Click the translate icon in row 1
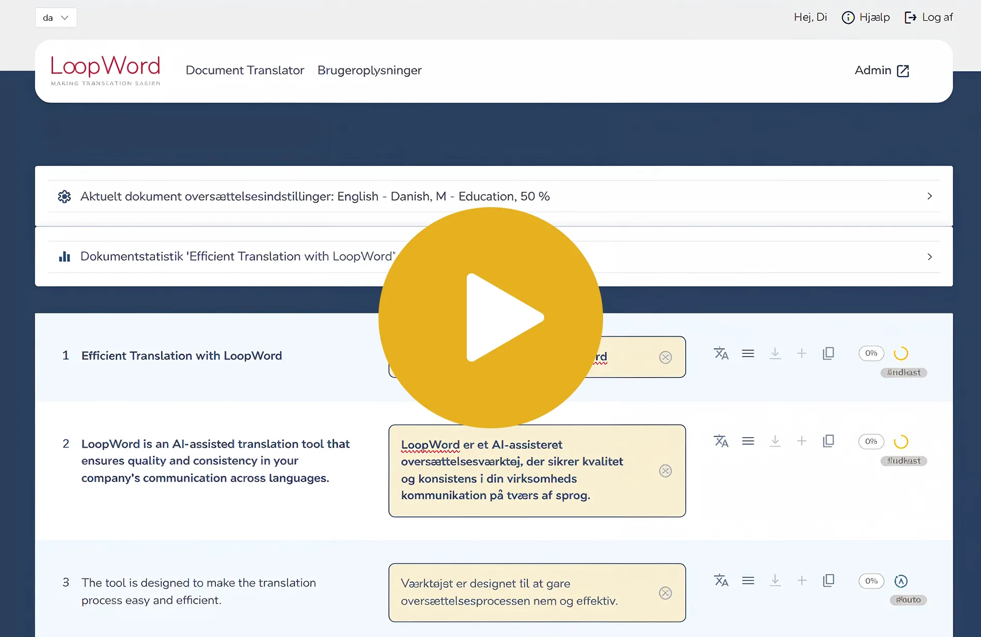 (x=721, y=353)
